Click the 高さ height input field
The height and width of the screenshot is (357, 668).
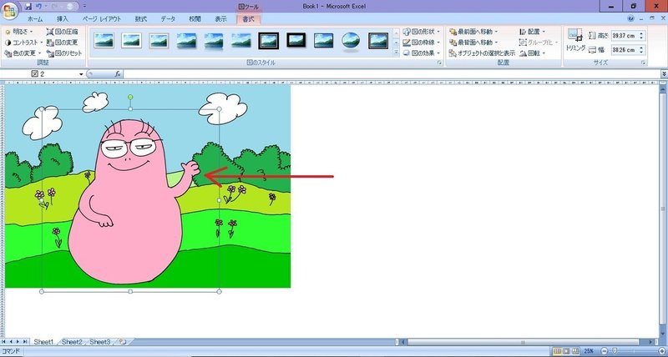click(x=625, y=36)
